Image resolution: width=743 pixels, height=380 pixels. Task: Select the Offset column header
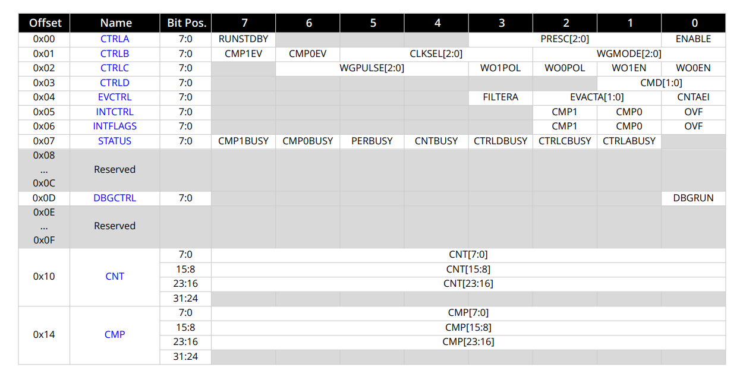45,23
